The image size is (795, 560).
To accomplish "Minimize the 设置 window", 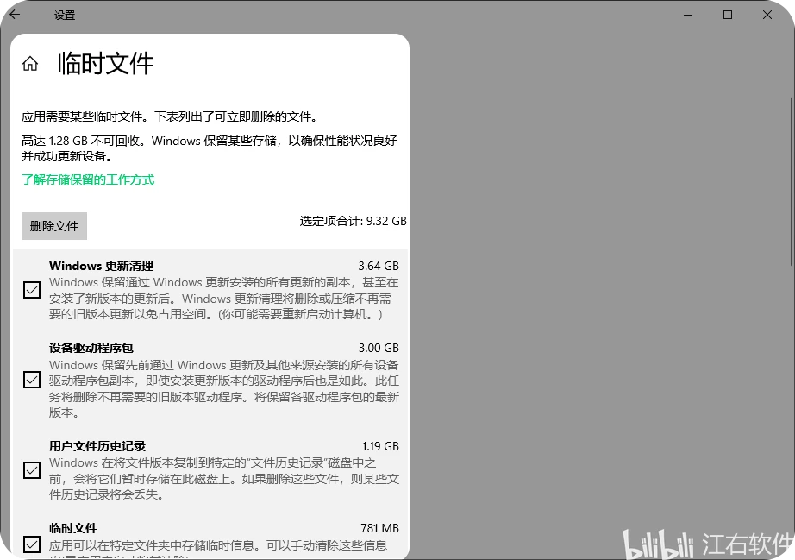I will 688,15.
